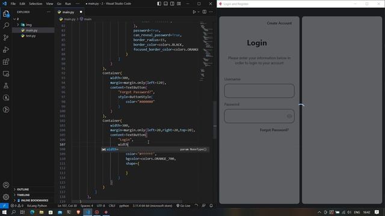Toggle secondary side bar layout button
The image size is (385, 216).
[x=173, y=4]
